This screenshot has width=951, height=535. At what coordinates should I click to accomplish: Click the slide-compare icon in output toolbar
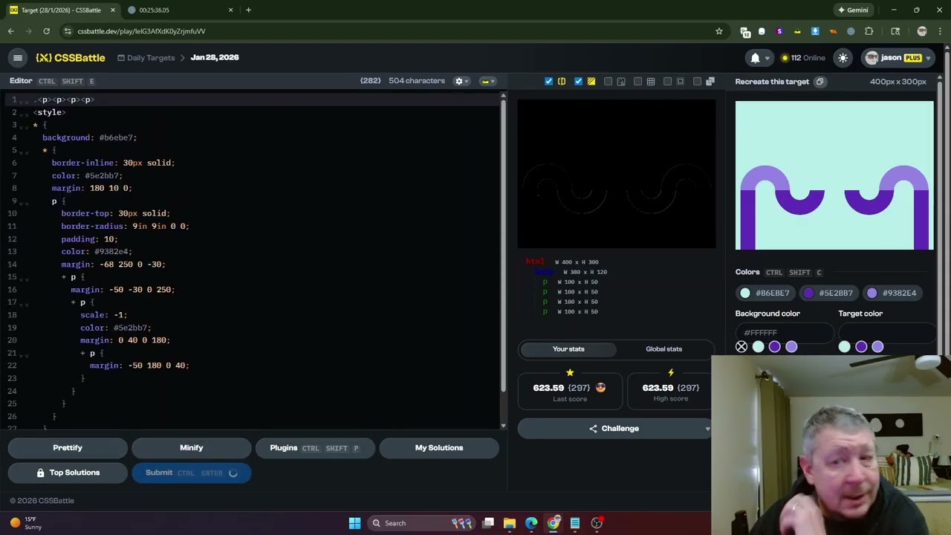(x=562, y=81)
